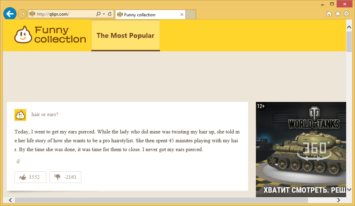Screen dimensions: 355x206
Task: Click the search magnifier icon in address bar
Action: click(98, 14)
